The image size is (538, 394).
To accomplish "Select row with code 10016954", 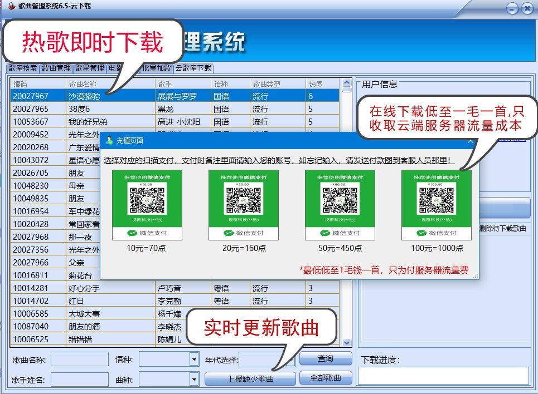I will coord(55,211).
